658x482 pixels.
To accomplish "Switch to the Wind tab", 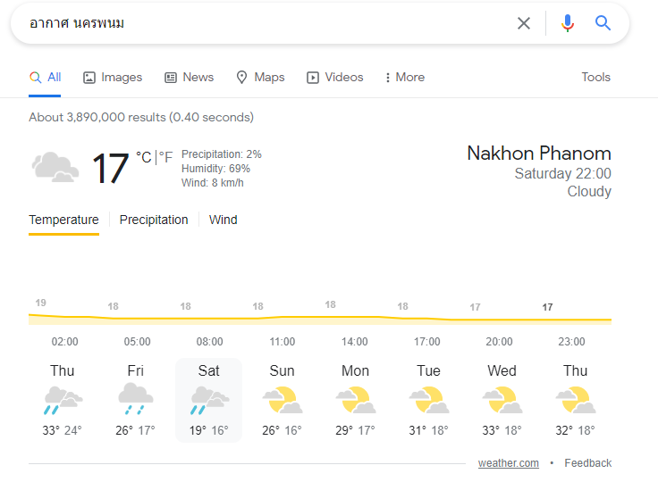I will coord(224,220).
